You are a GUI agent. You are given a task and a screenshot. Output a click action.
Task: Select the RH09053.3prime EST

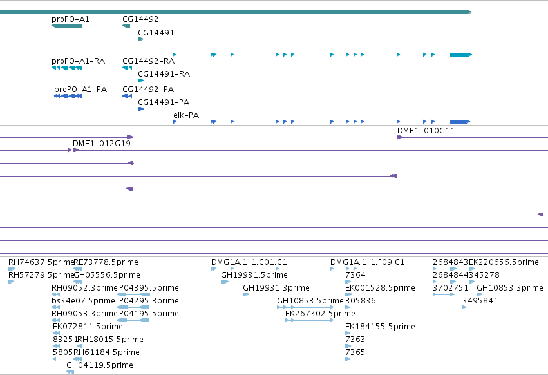click(84, 314)
